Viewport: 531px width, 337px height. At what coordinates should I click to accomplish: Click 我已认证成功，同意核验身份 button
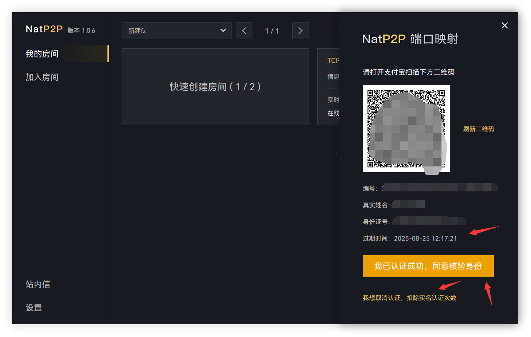tap(428, 266)
